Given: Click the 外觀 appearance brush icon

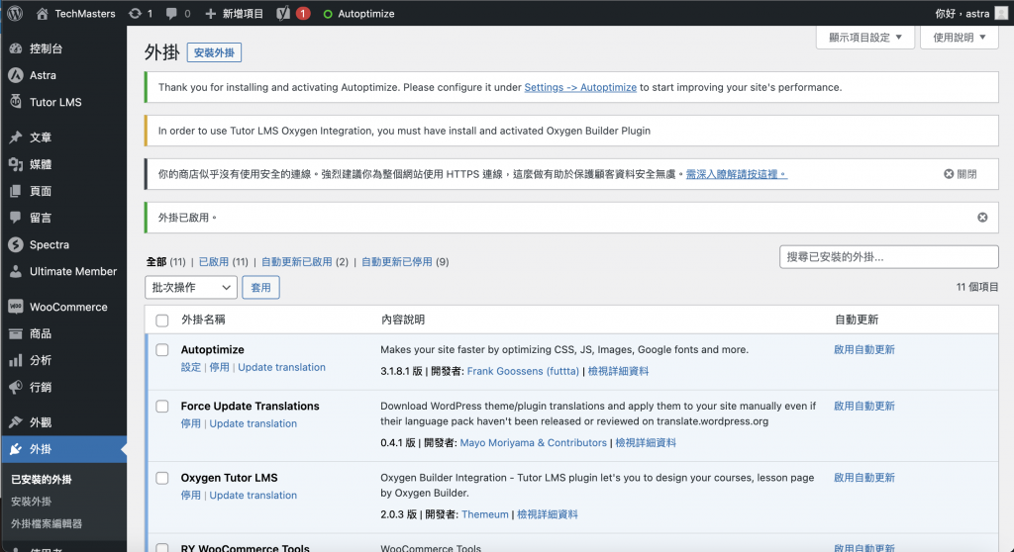Looking at the screenshot, I should 16,422.
